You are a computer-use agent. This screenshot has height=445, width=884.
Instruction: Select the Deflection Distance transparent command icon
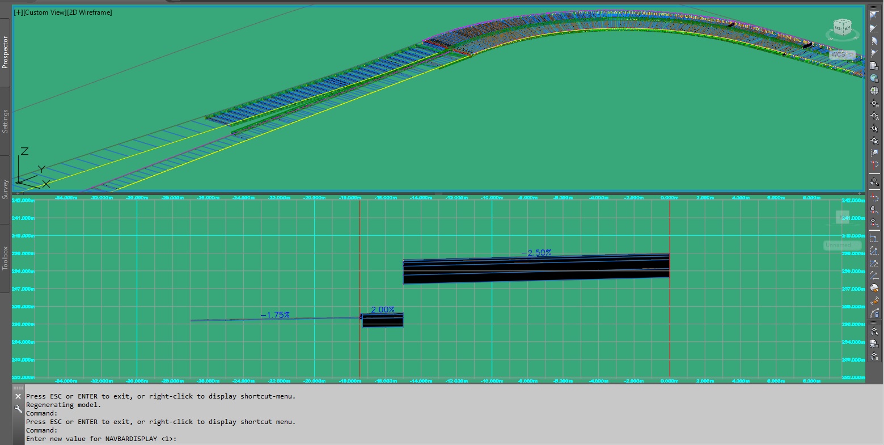(x=874, y=53)
